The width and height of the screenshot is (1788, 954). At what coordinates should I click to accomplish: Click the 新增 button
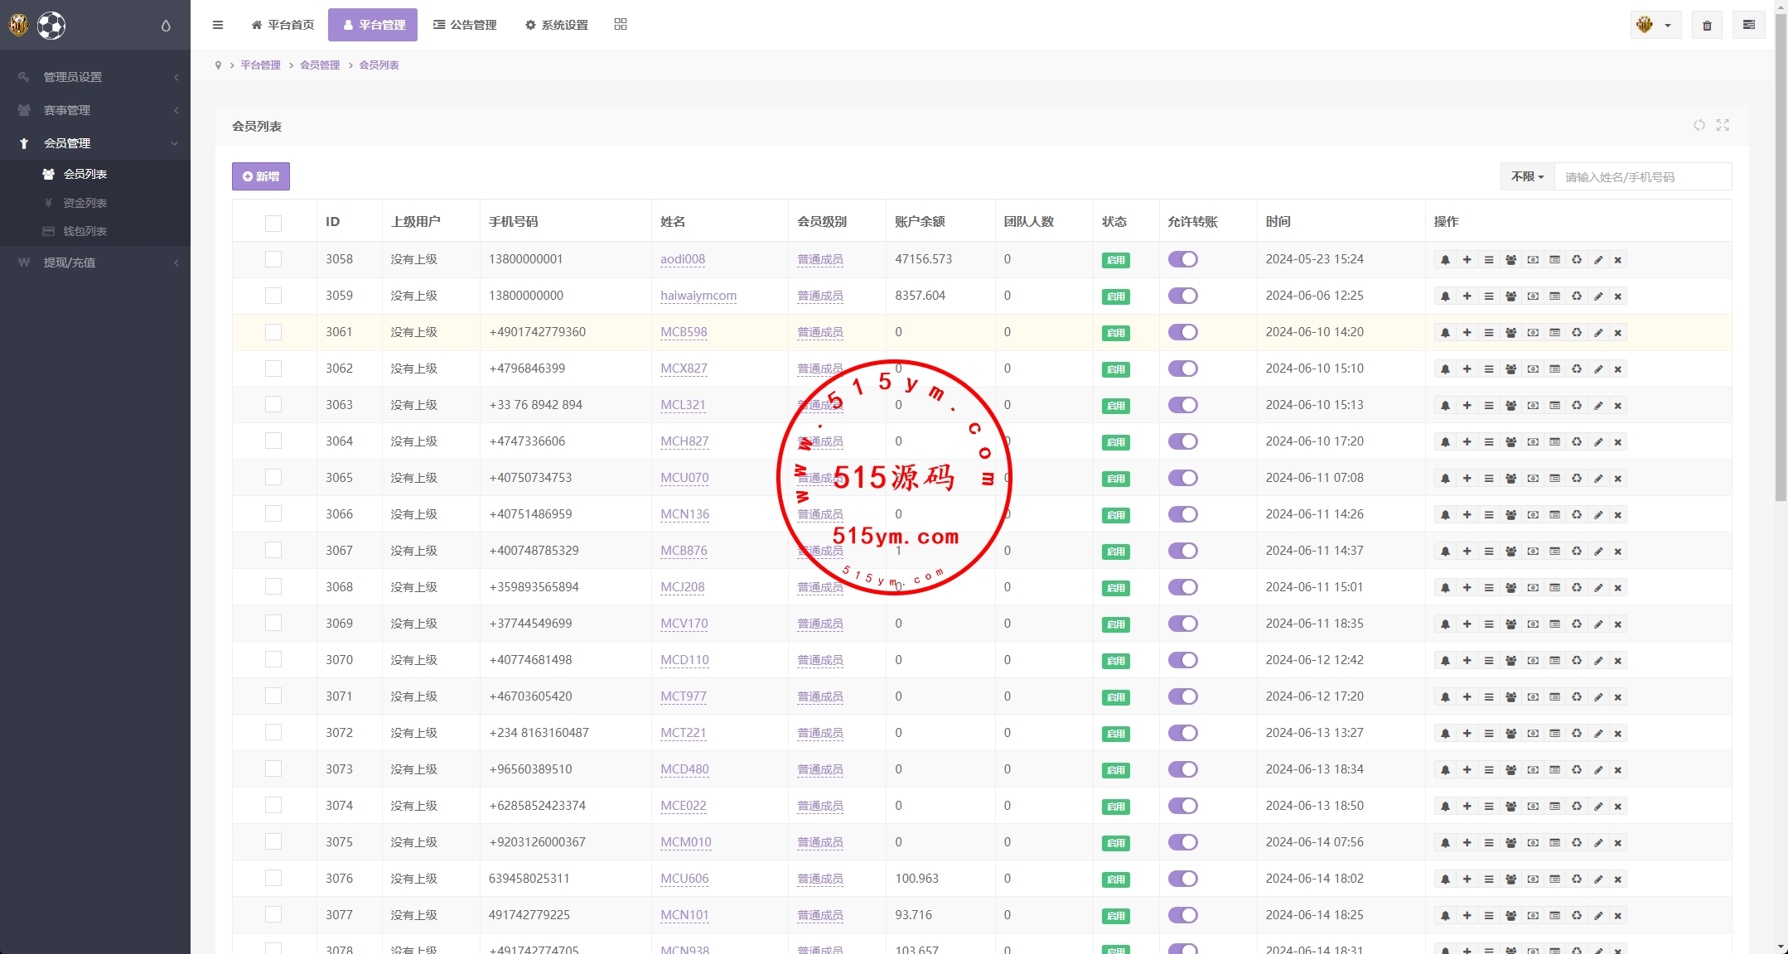tap(261, 176)
